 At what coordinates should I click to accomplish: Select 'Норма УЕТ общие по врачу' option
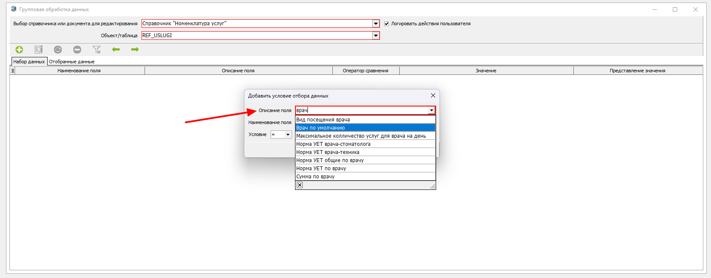click(x=365, y=160)
